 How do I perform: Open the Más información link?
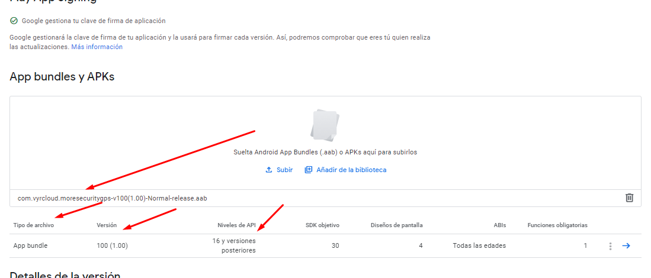pyautogui.click(x=97, y=47)
